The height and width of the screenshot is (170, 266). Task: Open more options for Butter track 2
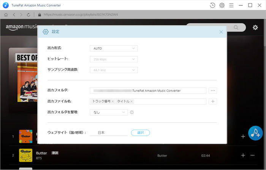pos(252,155)
